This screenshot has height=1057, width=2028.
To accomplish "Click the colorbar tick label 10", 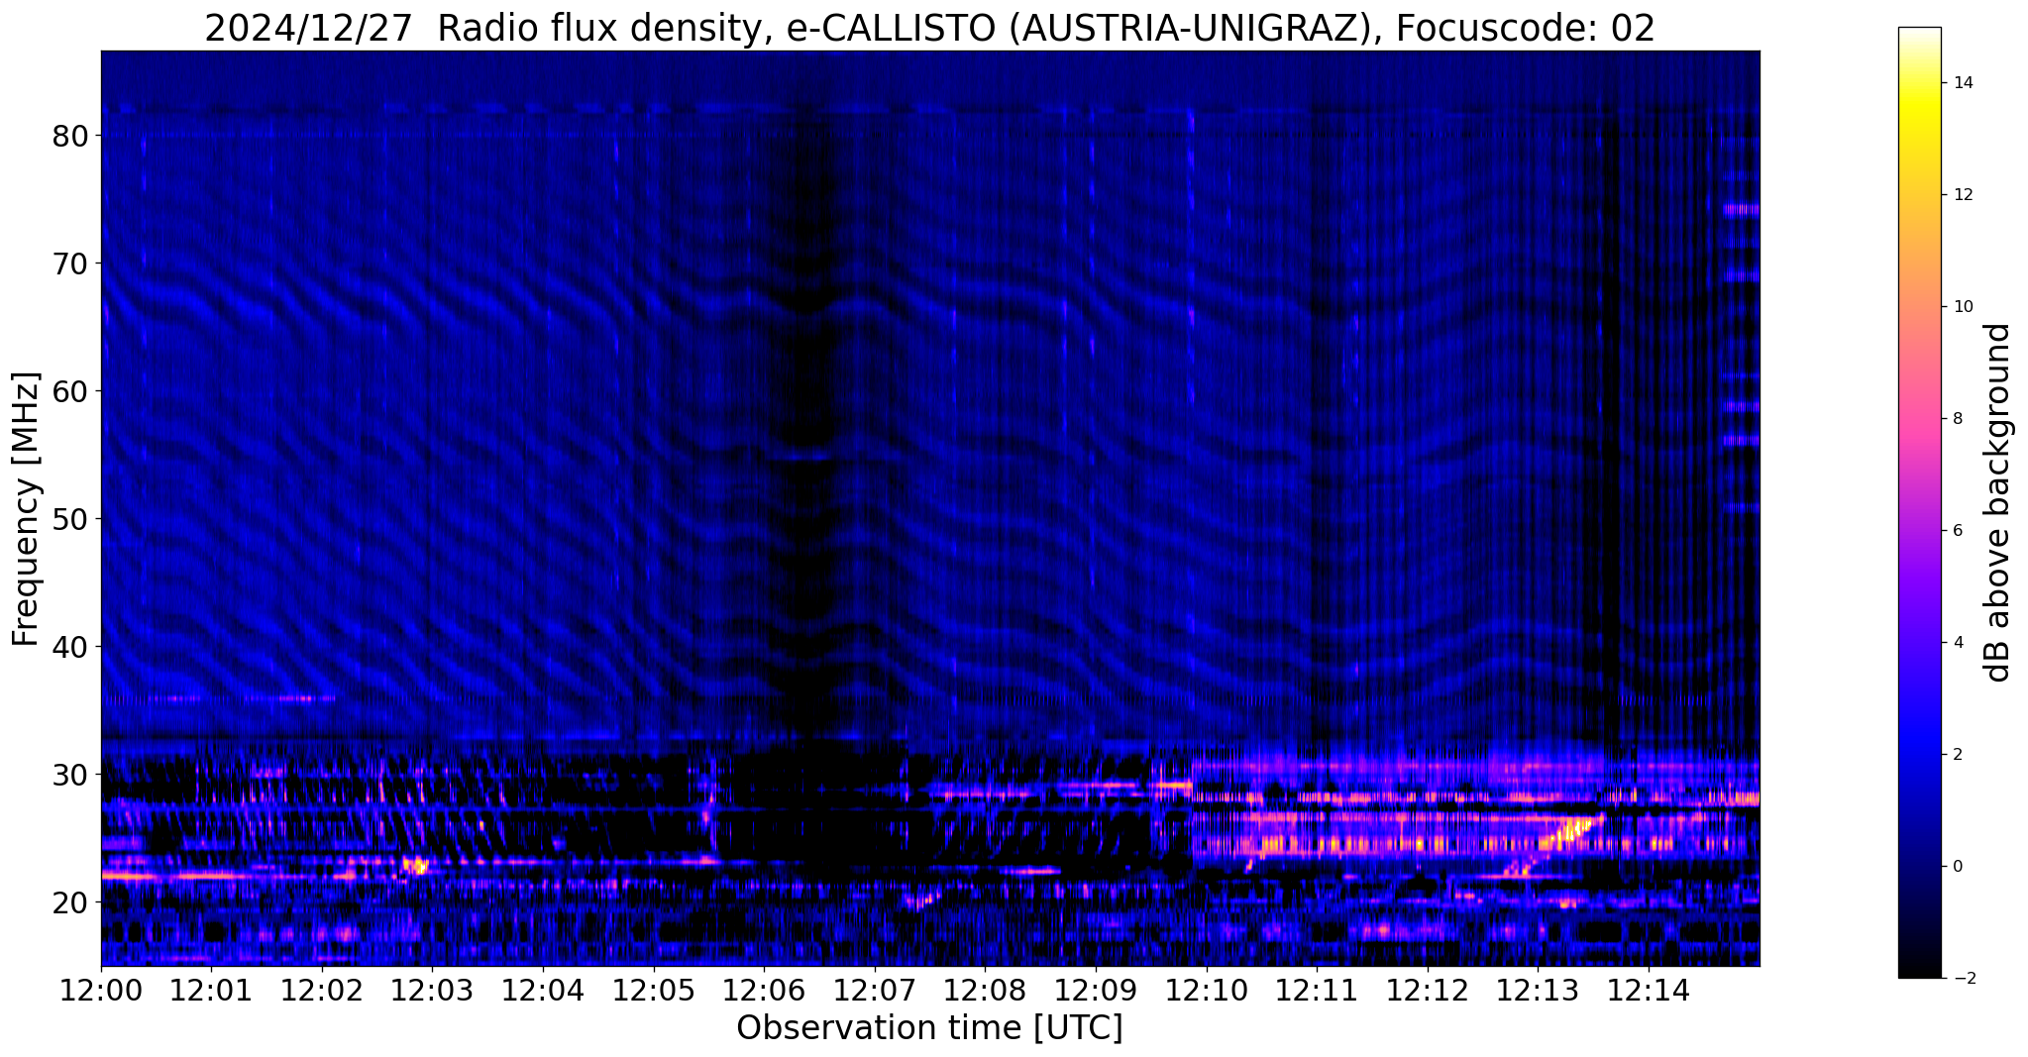I will 1962,307.
